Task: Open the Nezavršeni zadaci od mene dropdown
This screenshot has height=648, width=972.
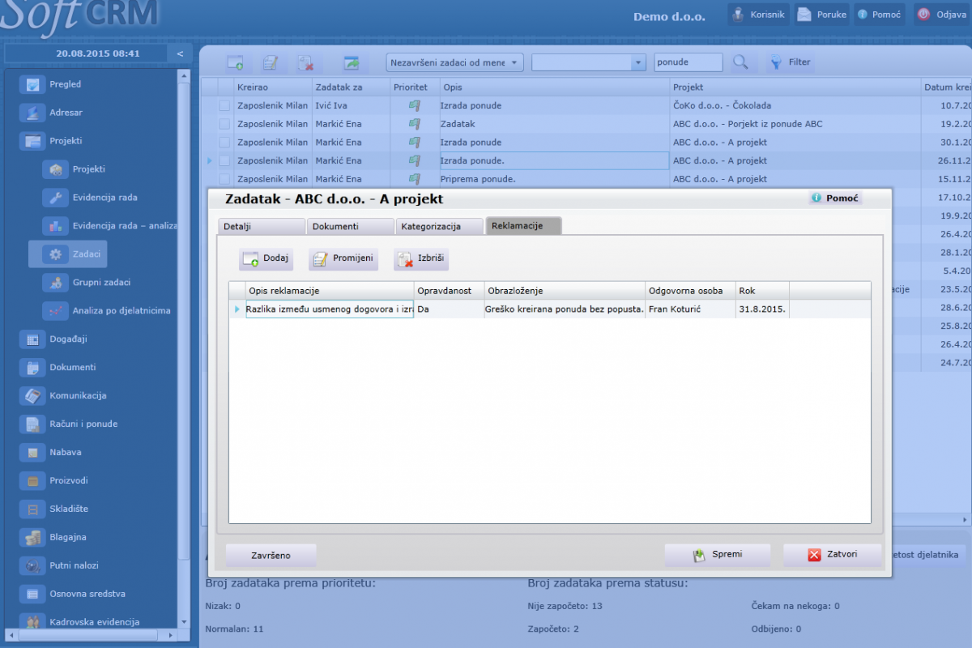Action: click(x=455, y=62)
